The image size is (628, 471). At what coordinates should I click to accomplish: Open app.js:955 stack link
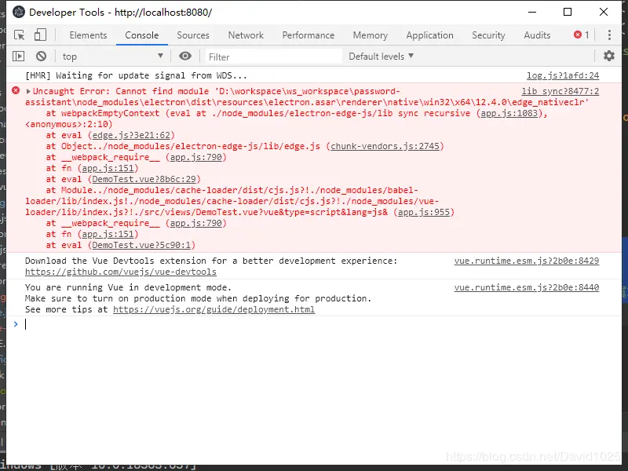pyautogui.click(x=424, y=212)
